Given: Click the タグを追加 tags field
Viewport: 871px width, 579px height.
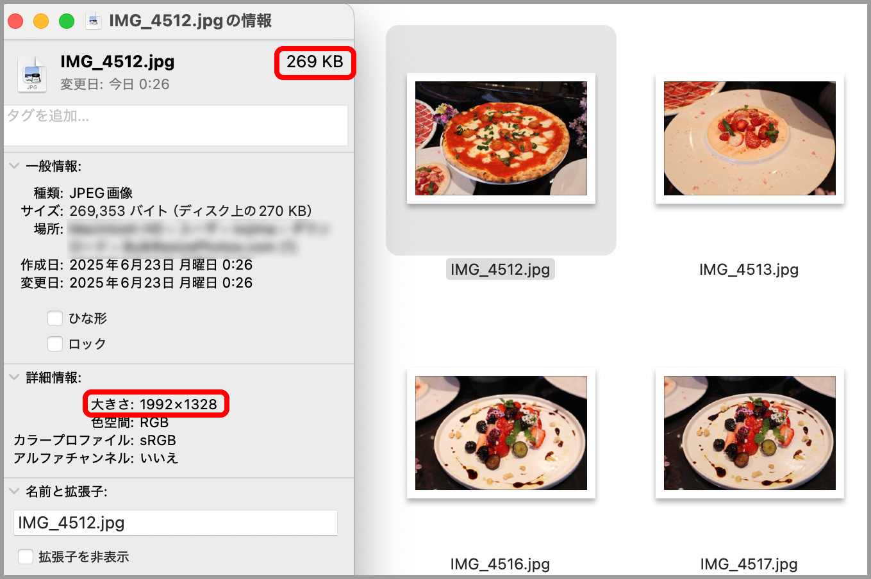Looking at the screenshot, I should pos(176,126).
